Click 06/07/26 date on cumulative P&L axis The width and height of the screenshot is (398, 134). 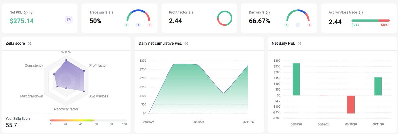(149, 122)
